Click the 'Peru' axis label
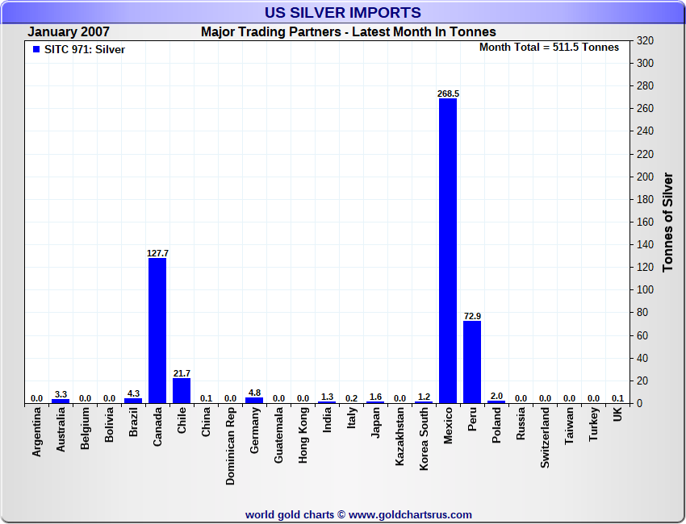Viewport: 686px width, 524px height. tap(472, 419)
